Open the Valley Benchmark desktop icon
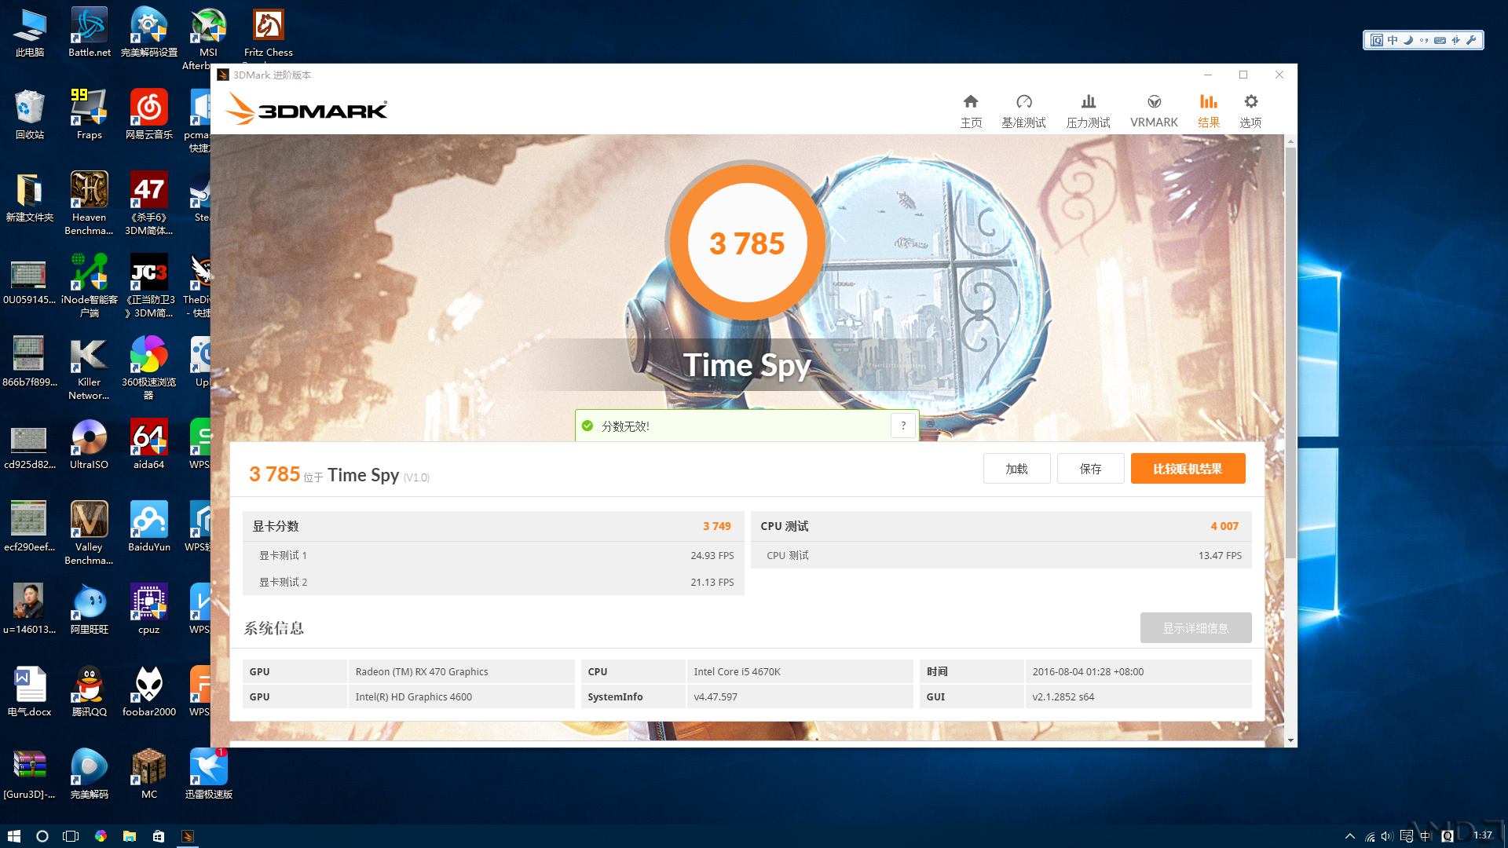 pos(90,533)
